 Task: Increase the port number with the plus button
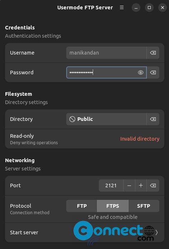point(141,185)
